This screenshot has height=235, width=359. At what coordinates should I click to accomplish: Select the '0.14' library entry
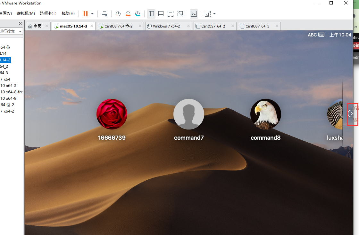pos(3,54)
